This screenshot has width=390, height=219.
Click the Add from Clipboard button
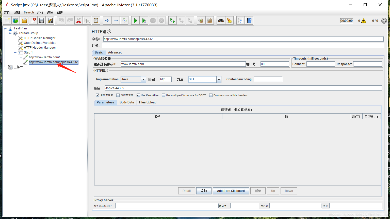click(231, 191)
